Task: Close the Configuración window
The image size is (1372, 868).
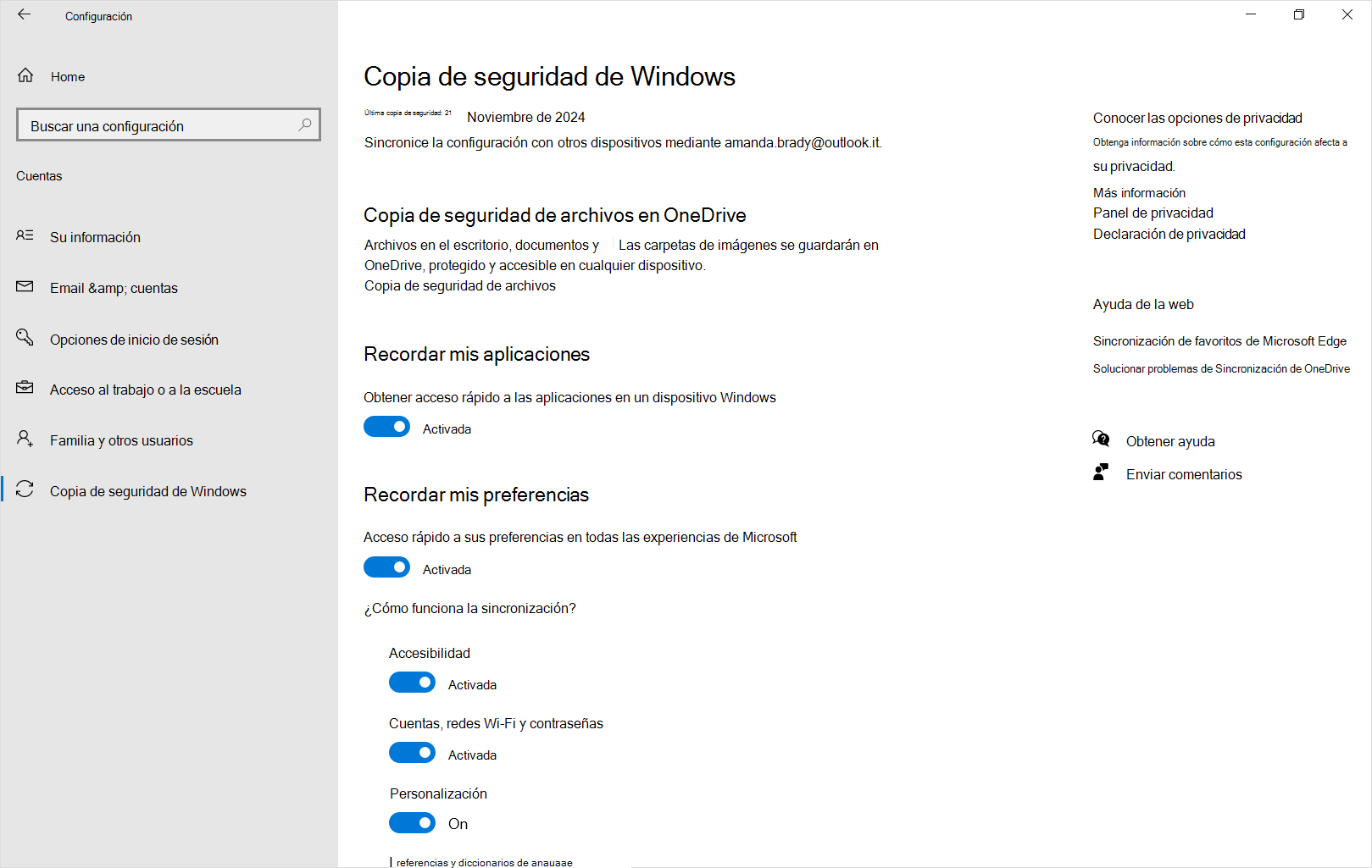Action: (x=1347, y=14)
